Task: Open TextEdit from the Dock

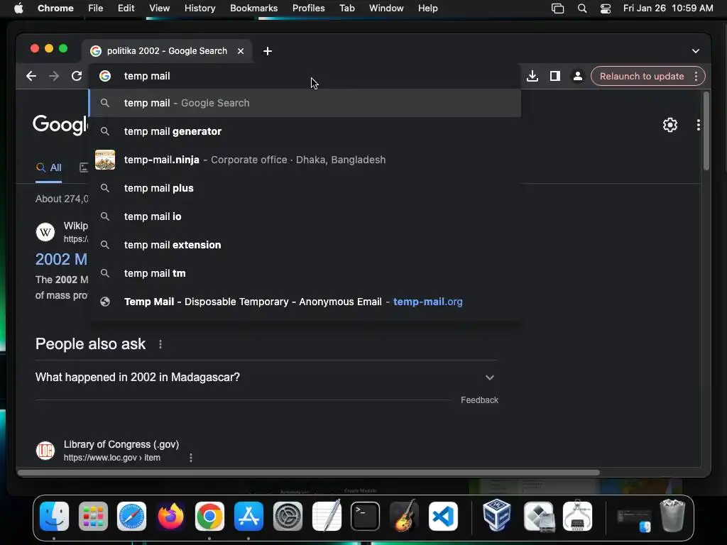Action: tap(327, 516)
